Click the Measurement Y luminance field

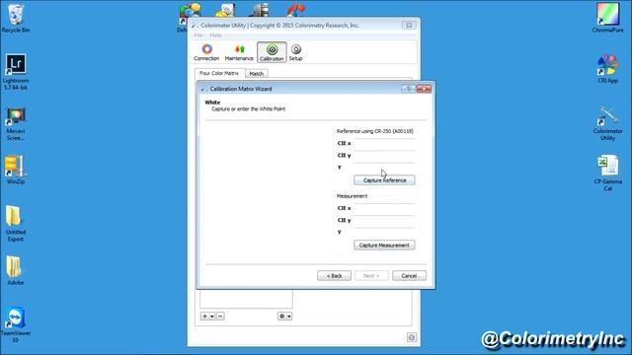[x=384, y=233]
